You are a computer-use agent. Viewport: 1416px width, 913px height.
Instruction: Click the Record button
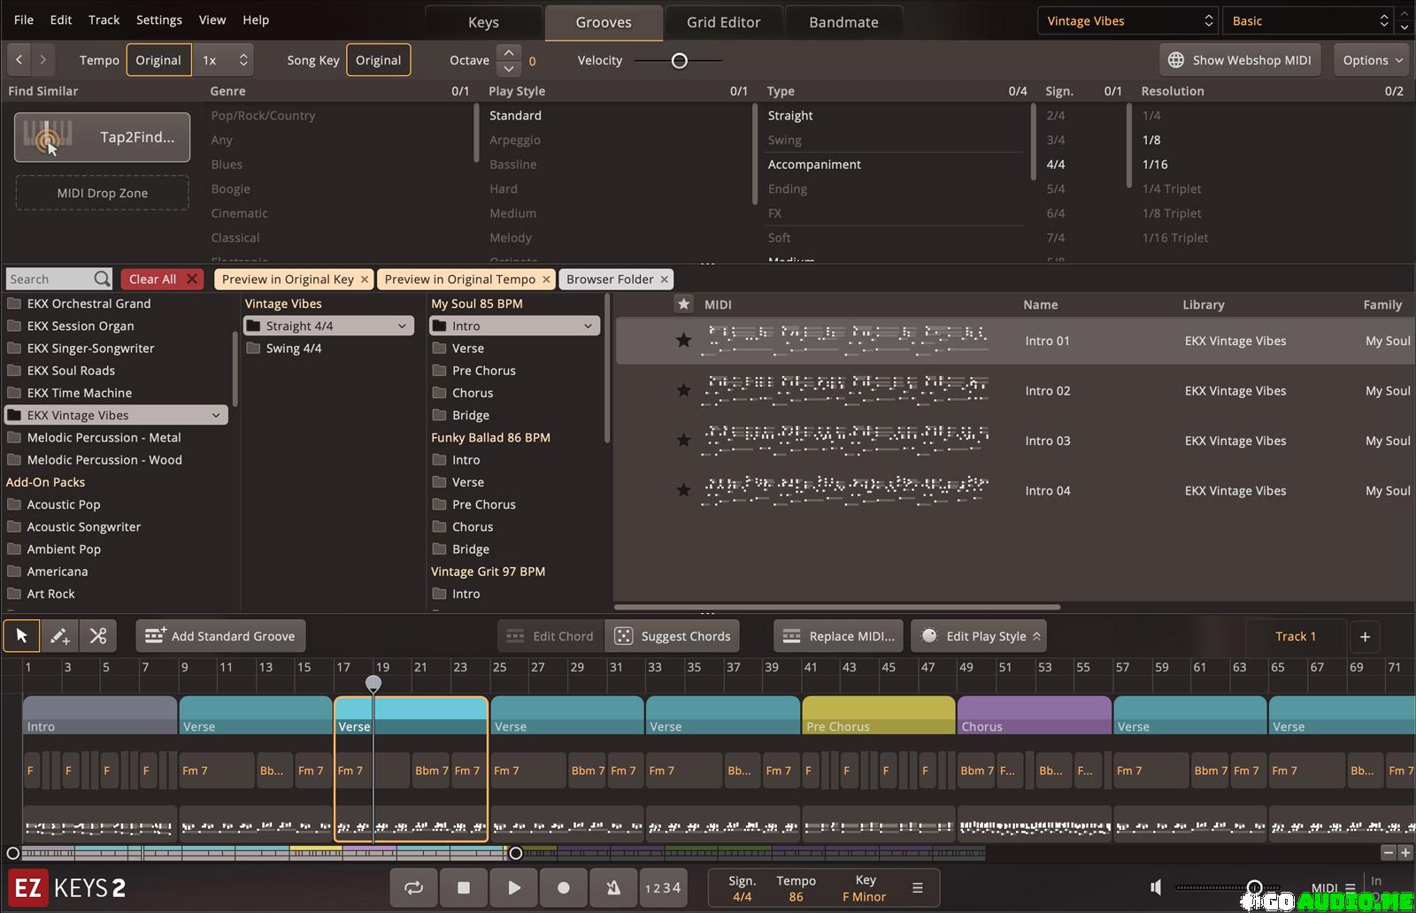tap(563, 887)
